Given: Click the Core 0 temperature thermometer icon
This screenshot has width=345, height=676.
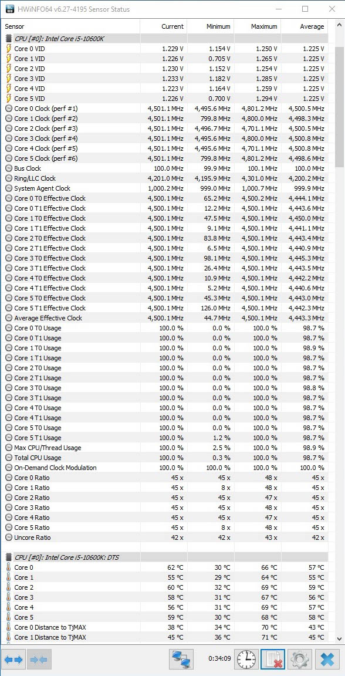Looking at the screenshot, I should pyautogui.click(x=9, y=567).
